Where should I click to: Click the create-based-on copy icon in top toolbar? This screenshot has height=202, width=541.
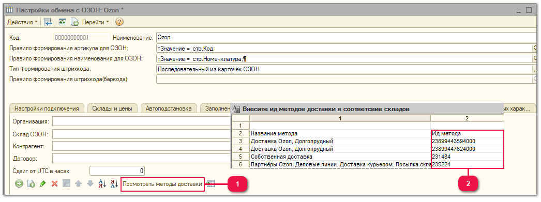(74, 22)
